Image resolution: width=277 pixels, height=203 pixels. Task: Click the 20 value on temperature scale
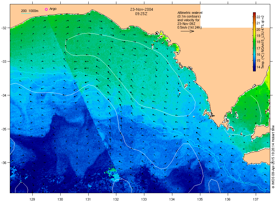pyautogui.click(x=258, y=30)
